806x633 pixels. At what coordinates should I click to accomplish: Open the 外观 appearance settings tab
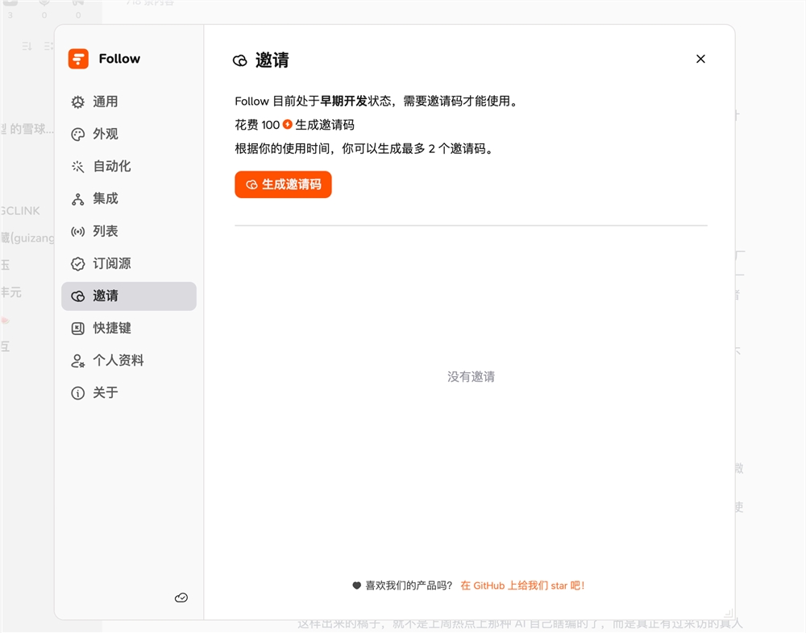[x=128, y=134]
